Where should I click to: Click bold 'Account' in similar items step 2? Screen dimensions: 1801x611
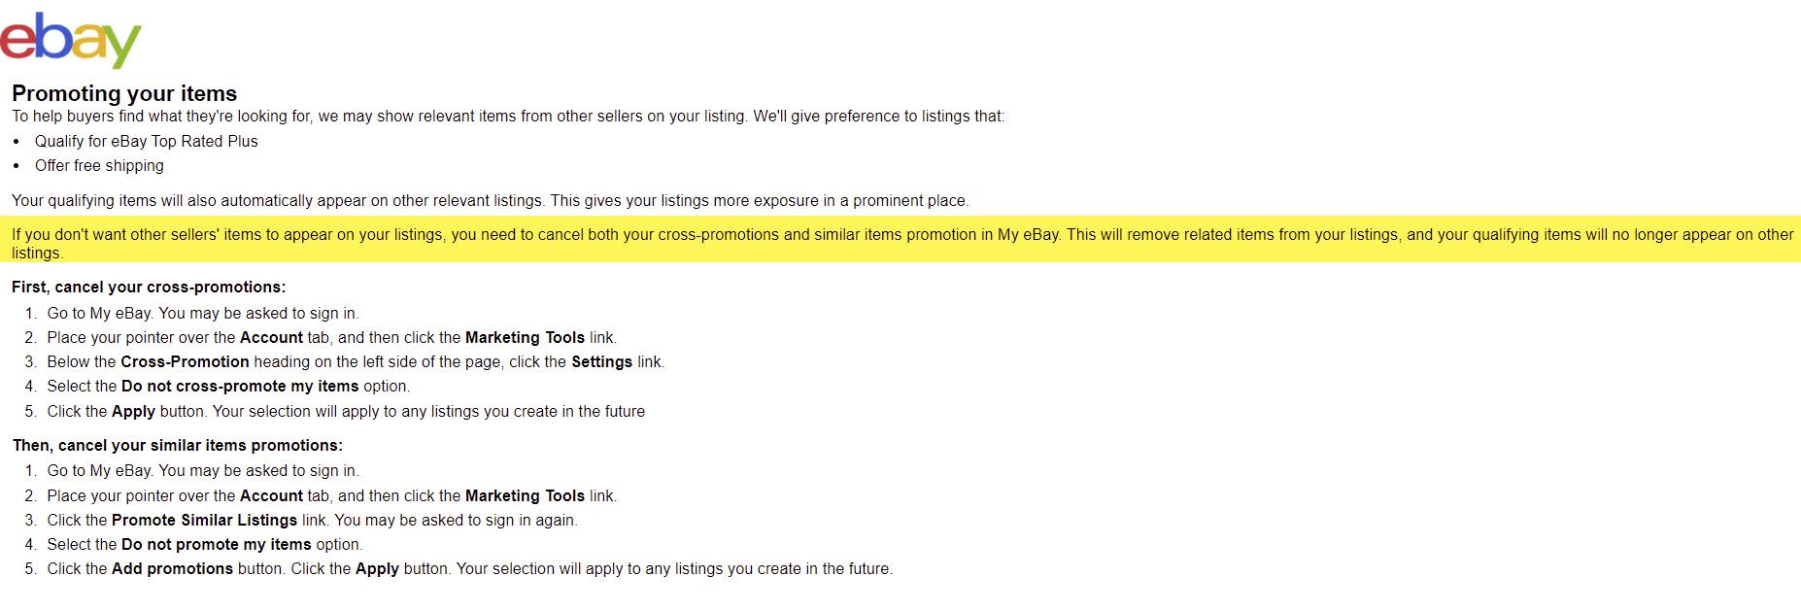pos(271,495)
